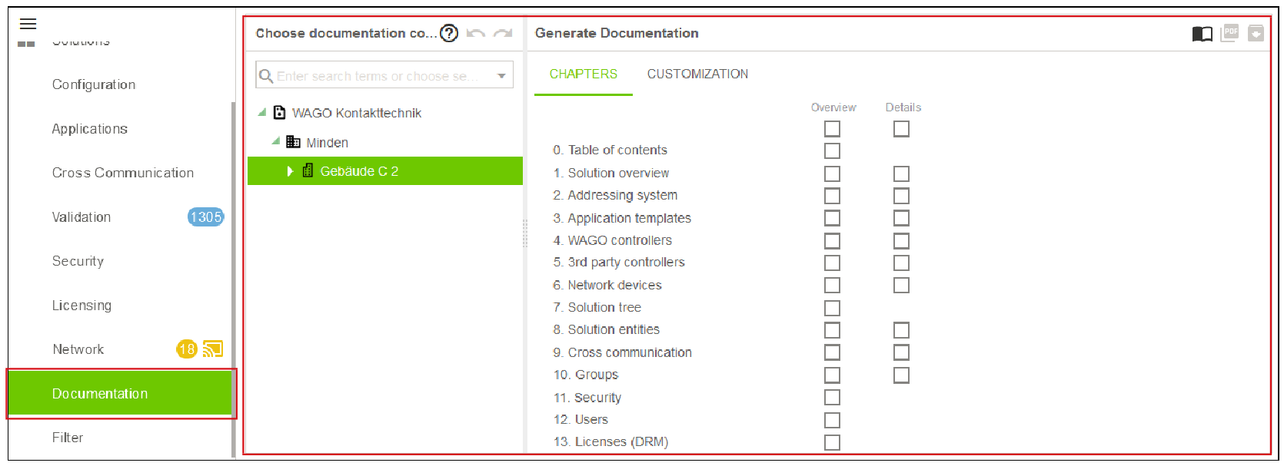Click the Gebäude C 2 building icon

[308, 170]
